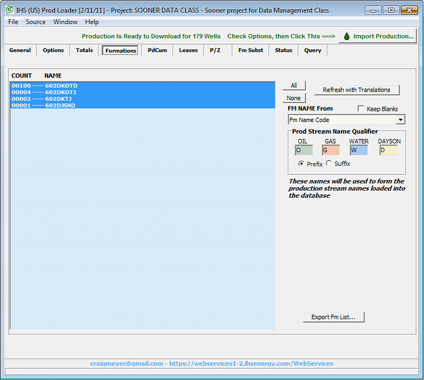Select the Suffix radio button
This screenshot has height=380, width=424.
point(328,164)
